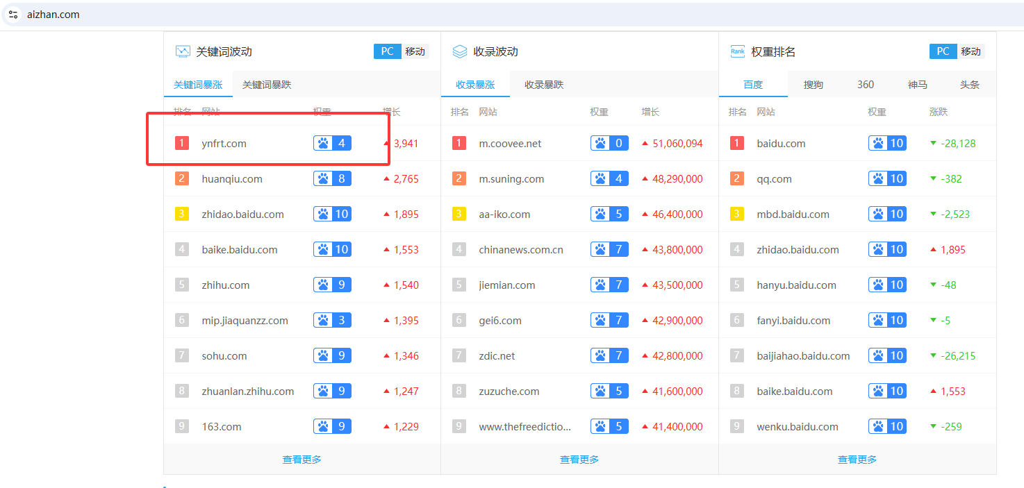Select the 搜狗 ranking tab
The height and width of the screenshot is (488, 1024).
[x=814, y=85]
